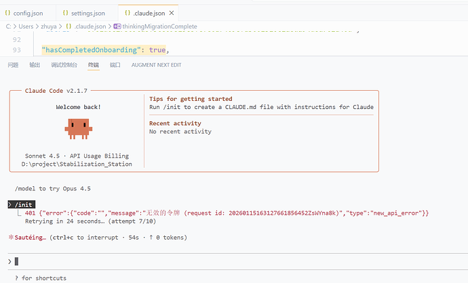Click the /model to try Opus 4.5 hint

click(x=53, y=189)
